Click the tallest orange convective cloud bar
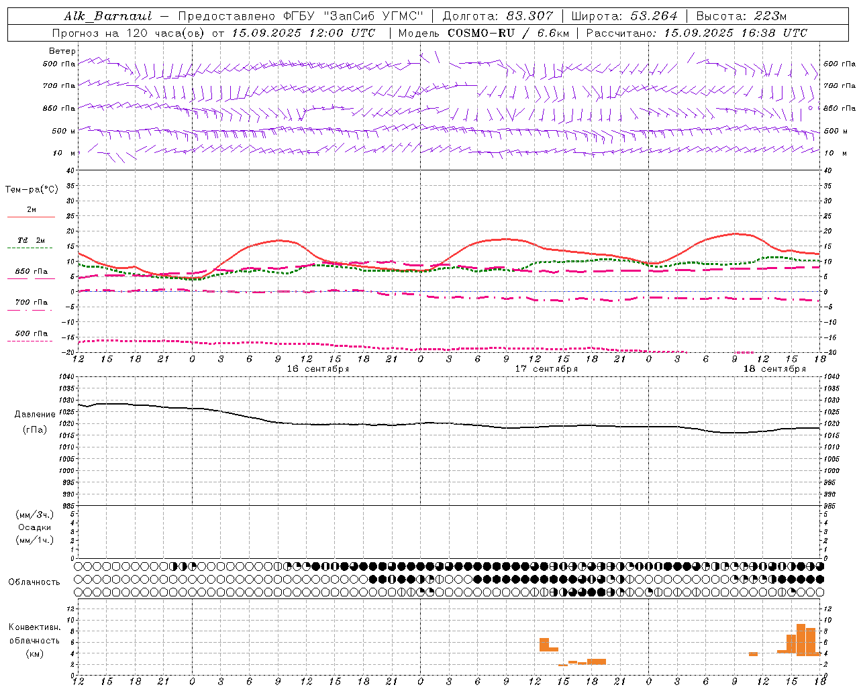The image size is (859, 687). 801,639
